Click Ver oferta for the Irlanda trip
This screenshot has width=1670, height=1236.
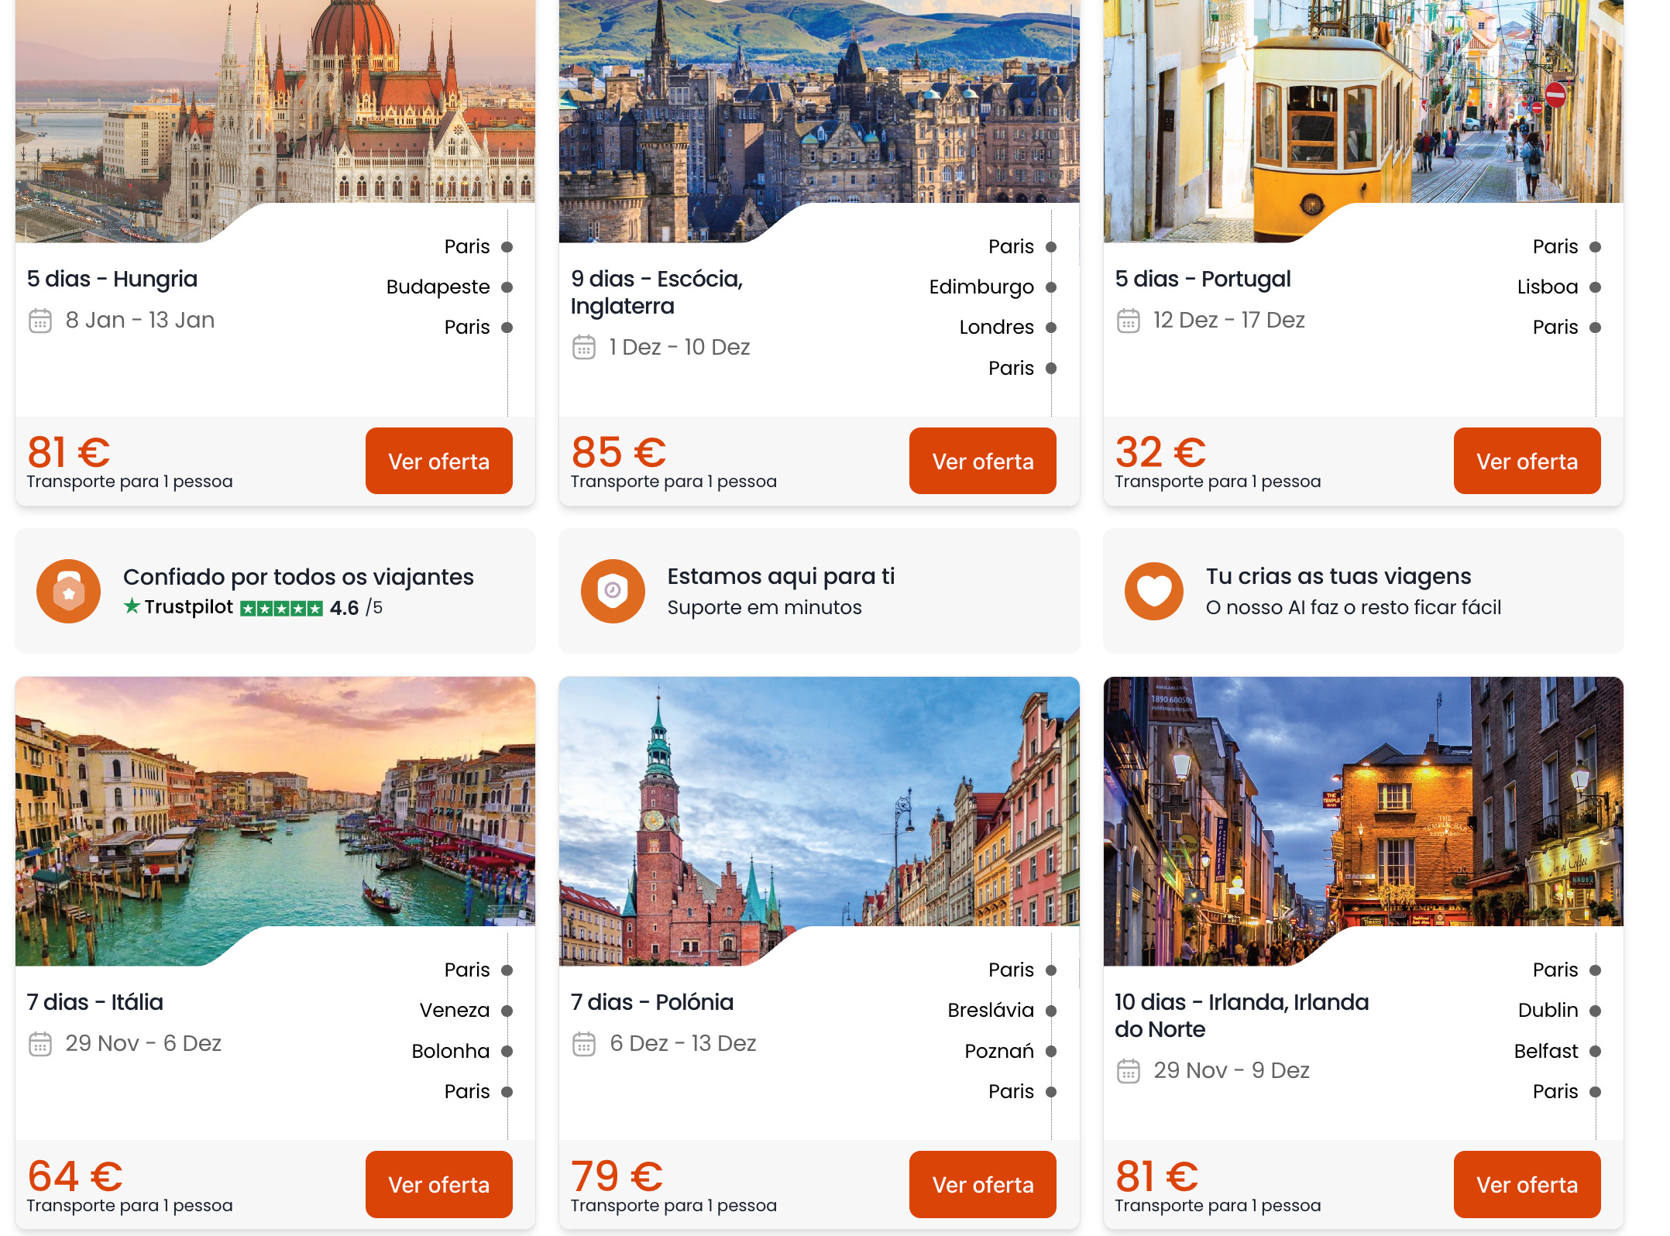[x=1527, y=1184]
